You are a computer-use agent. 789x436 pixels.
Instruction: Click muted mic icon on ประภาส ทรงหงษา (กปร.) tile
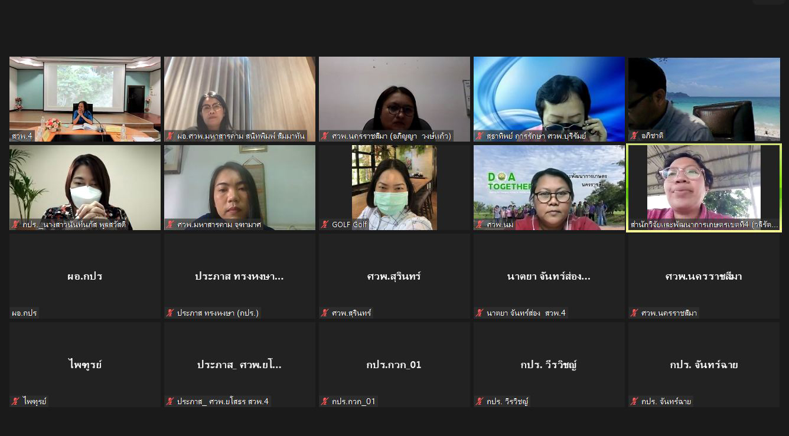pyautogui.click(x=170, y=313)
